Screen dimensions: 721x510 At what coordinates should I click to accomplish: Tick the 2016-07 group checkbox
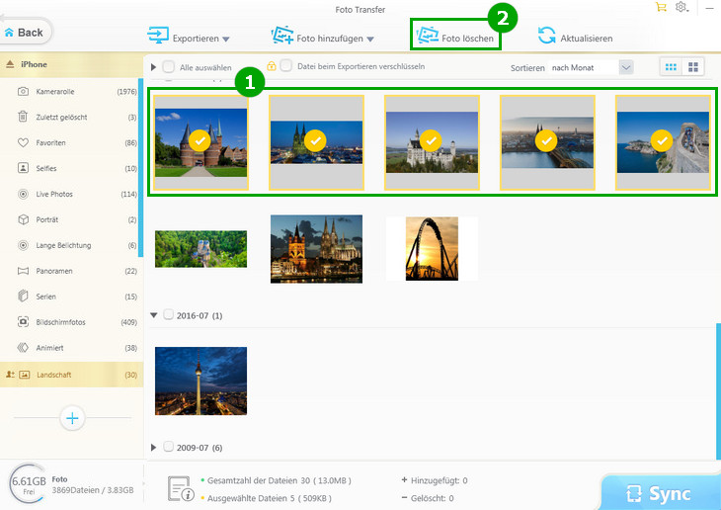(168, 315)
